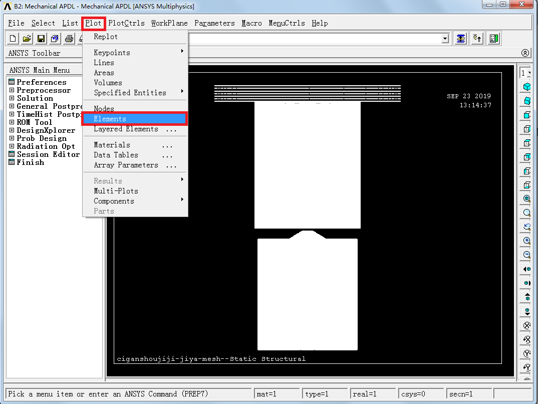The width and height of the screenshot is (538, 404).
Task: Rotate model about positive X axis
Action: tap(526, 339)
